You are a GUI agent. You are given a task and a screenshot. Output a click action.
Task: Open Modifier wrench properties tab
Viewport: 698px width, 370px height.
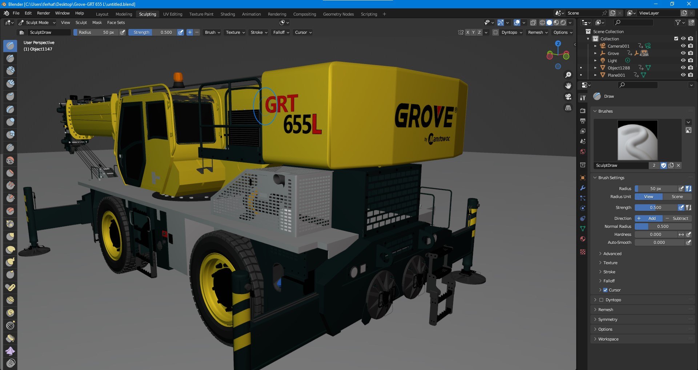(x=583, y=188)
